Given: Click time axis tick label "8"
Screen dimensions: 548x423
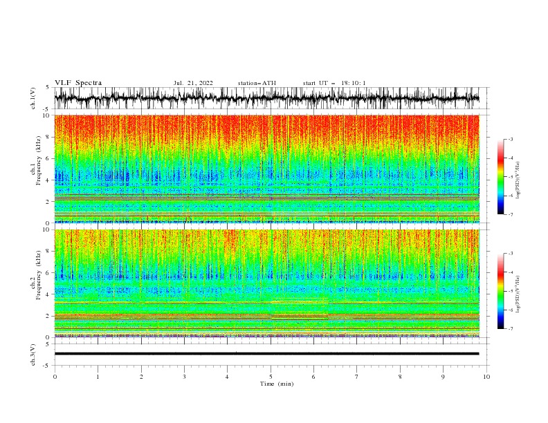Looking at the screenshot, I should coord(400,377).
